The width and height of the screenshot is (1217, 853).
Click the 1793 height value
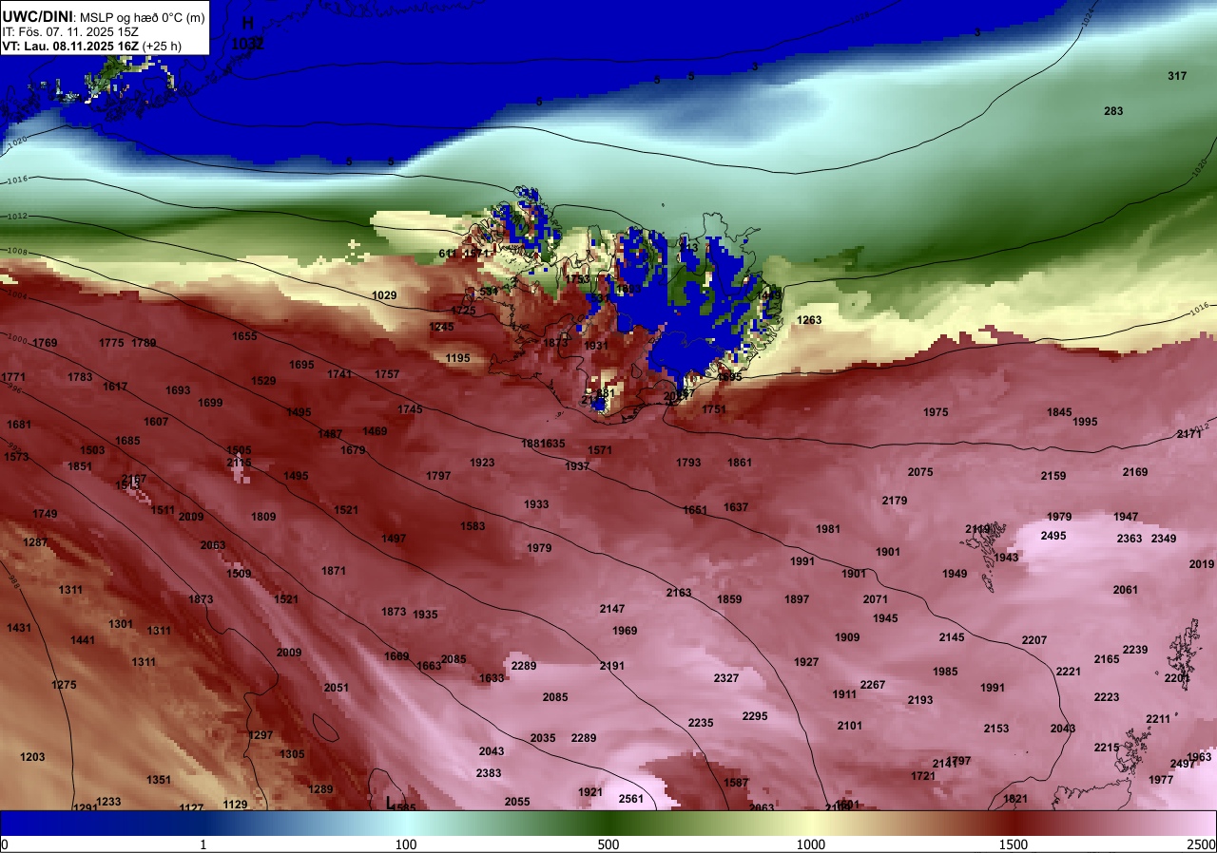688,463
